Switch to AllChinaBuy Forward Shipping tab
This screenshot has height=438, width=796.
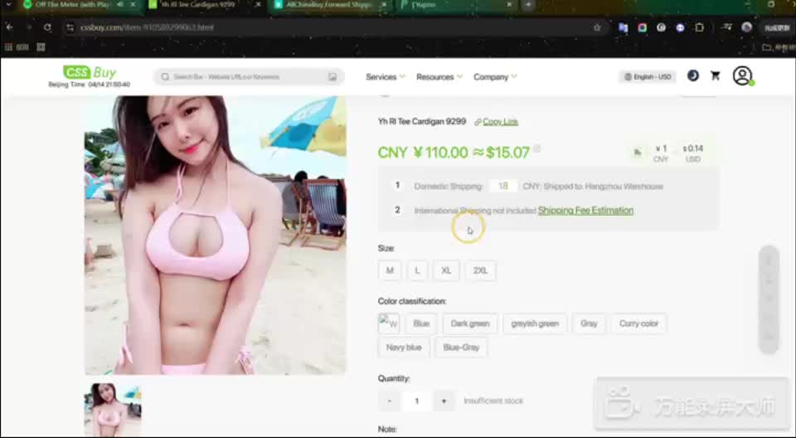pos(328,5)
